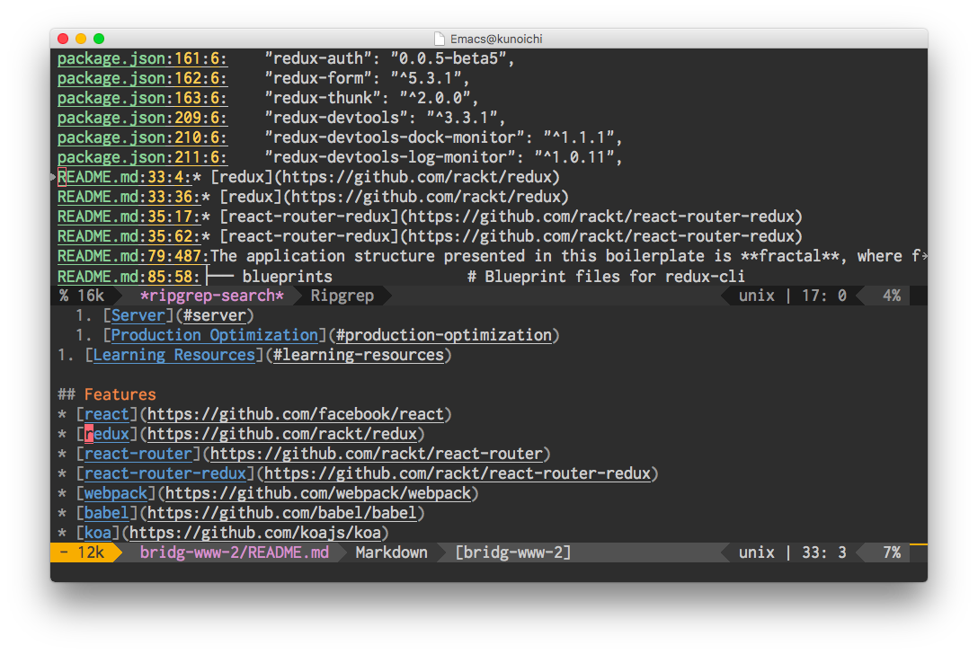The width and height of the screenshot is (978, 654).
Task: Click the react-router-redux link text
Action: click(165, 473)
